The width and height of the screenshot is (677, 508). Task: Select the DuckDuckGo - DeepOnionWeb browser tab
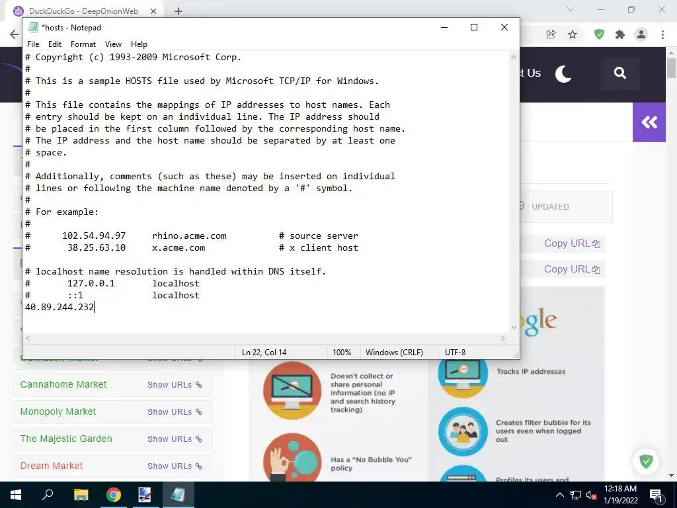point(83,11)
